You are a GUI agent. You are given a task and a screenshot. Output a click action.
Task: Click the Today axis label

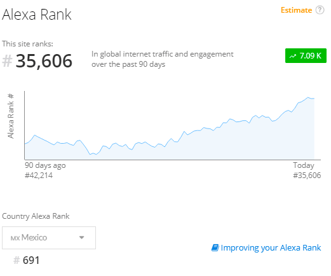(x=304, y=165)
